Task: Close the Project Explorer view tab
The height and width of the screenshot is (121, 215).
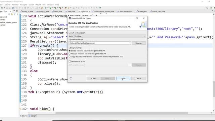Action: point(10,11)
